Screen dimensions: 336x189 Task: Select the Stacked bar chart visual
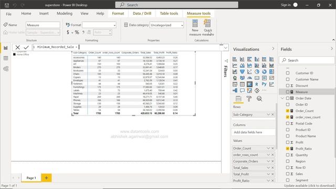[235, 59]
